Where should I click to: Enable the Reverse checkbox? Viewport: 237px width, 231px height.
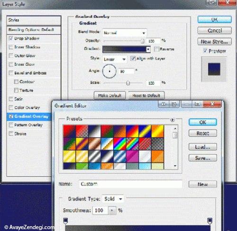[x=156, y=49]
